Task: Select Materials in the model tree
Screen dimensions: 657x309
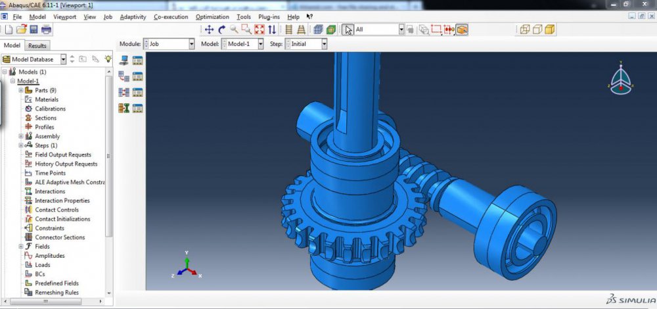Action: [x=46, y=99]
